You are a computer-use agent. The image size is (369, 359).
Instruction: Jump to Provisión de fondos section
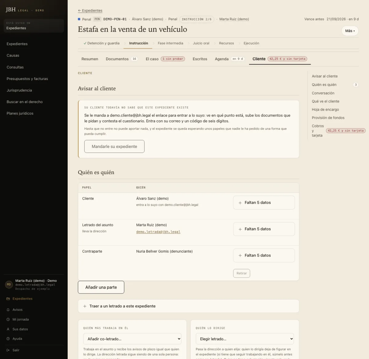[x=328, y=118]
